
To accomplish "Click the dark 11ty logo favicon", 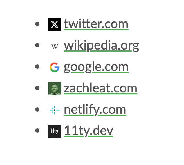I will click(55, 131).
